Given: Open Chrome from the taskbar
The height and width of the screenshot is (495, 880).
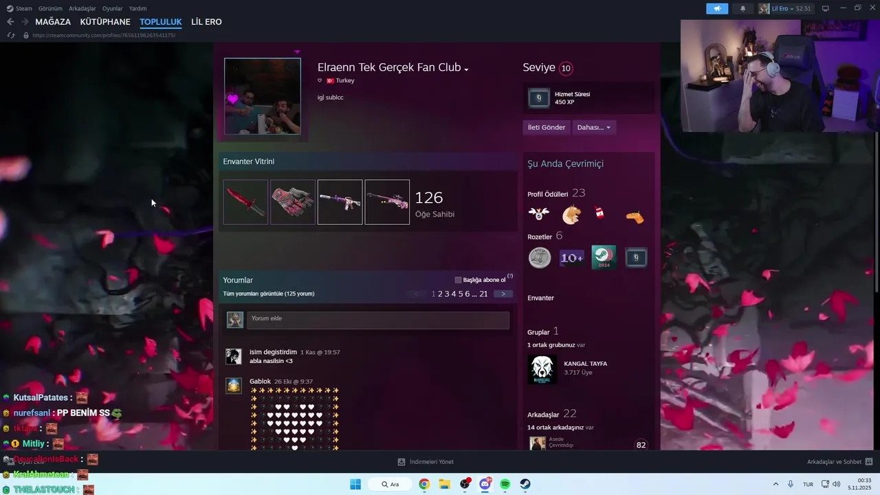Looking at the screenshot, I should point(424,484).
